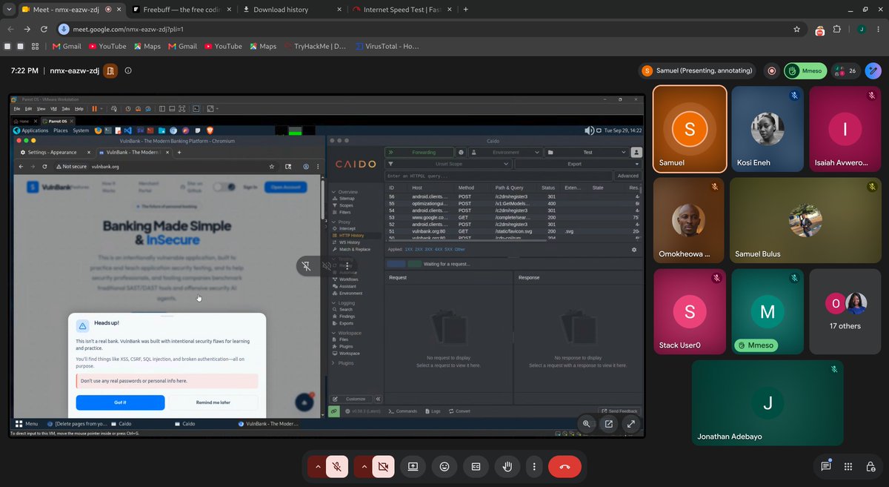This screenshot has height=487, width=889.
Task: Click the Customize button in Caido
Action: pyautogui.click(x=350, y=399)
